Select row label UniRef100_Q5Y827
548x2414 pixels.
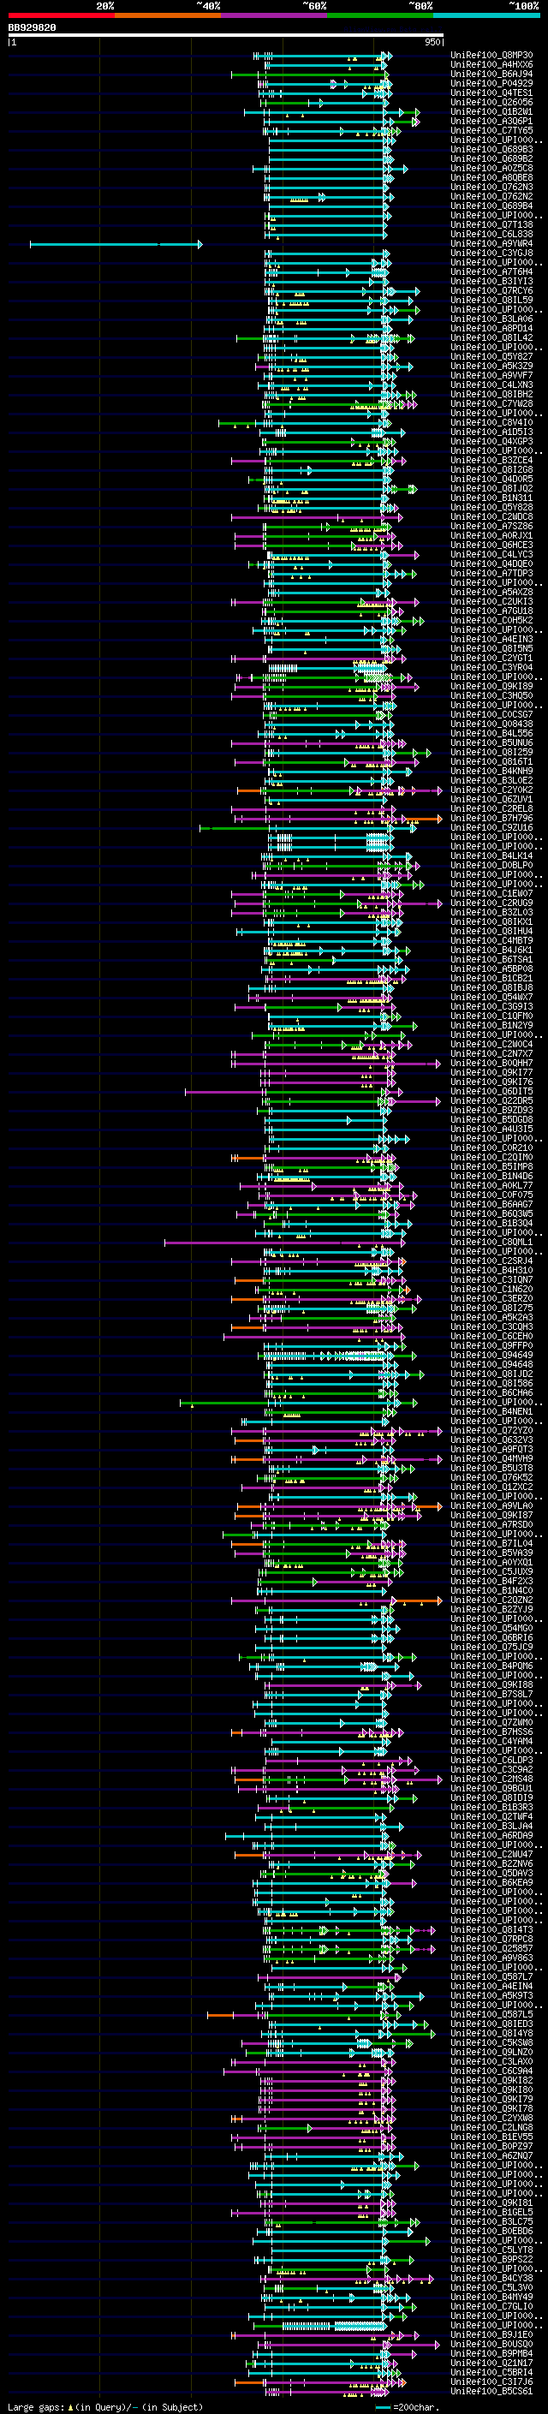click(x=491, y=356)
